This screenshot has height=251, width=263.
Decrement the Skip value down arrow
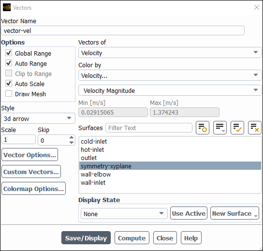click(x=72, y=143)
